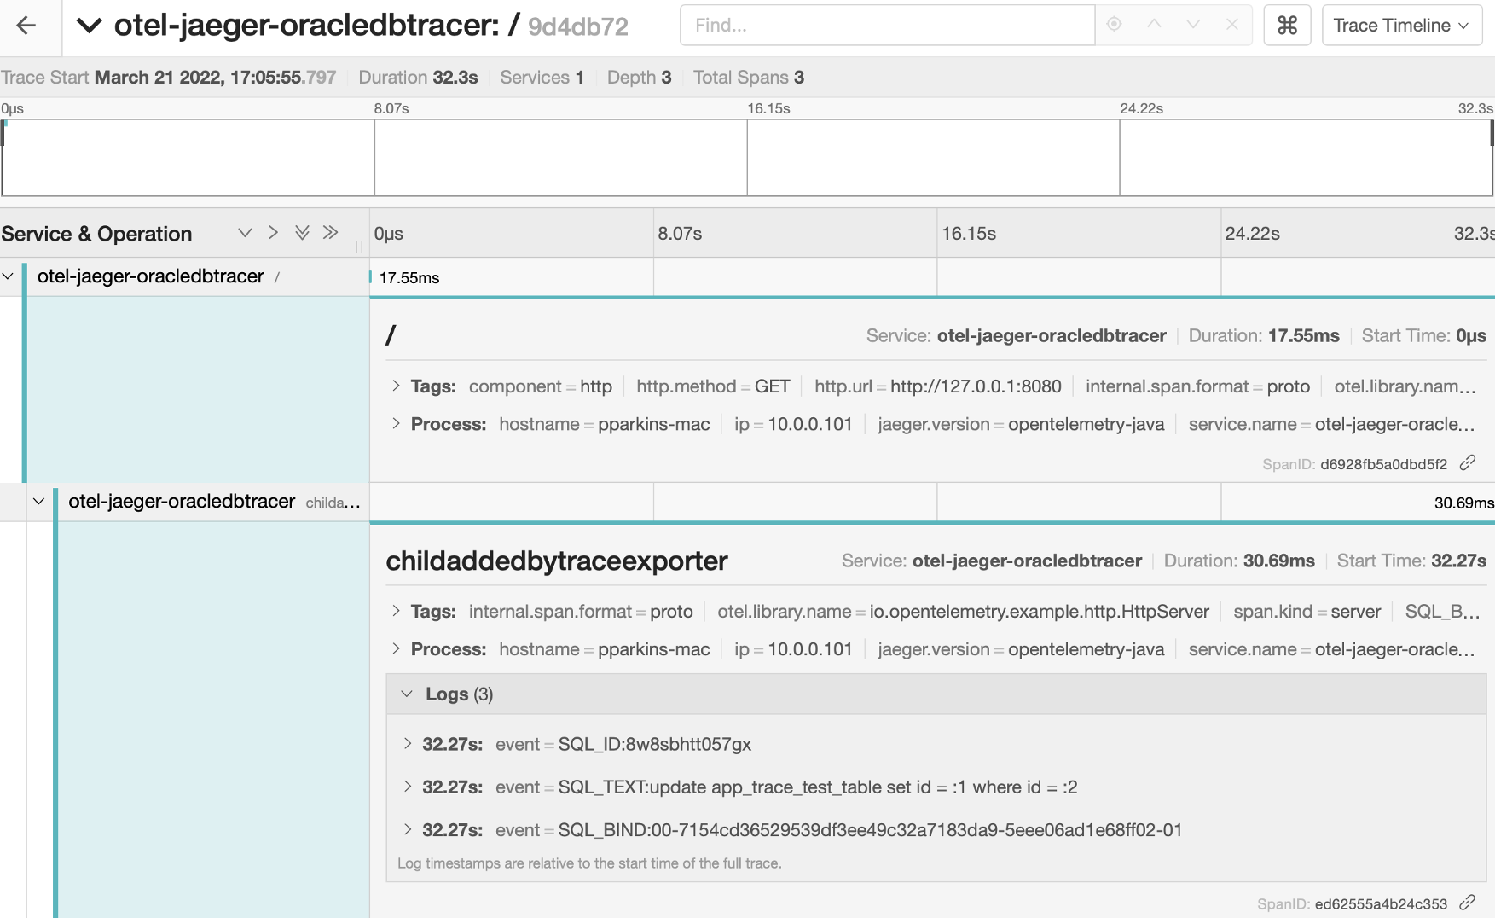The image size is (1495, 918).
Task: Expand the SQL_TEXT update log entry
Action: pyautogui.click(x=408, y=787)
